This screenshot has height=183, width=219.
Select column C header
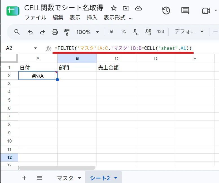click(116, 59)
